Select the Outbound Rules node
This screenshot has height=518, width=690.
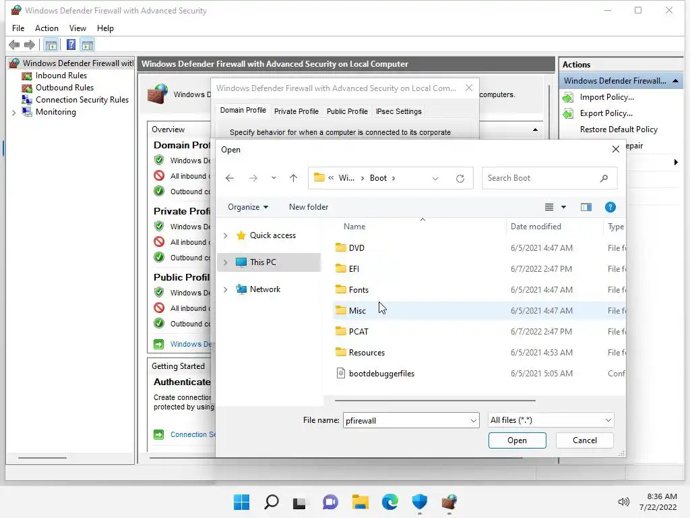(65, 88)
